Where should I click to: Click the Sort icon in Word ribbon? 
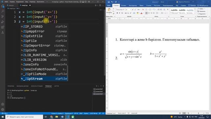165,10
